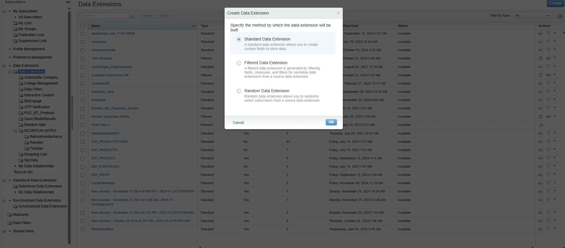The width and height of the screenshot is (565, 248).
Task: Expand the Shared Items node
Action: pyautogui.click(x=4, y=231)
